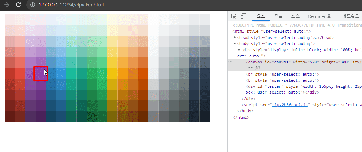This screenshot has width=362, height=152.
Task: Collapse the body element node
Action: (x=235, y=44)
